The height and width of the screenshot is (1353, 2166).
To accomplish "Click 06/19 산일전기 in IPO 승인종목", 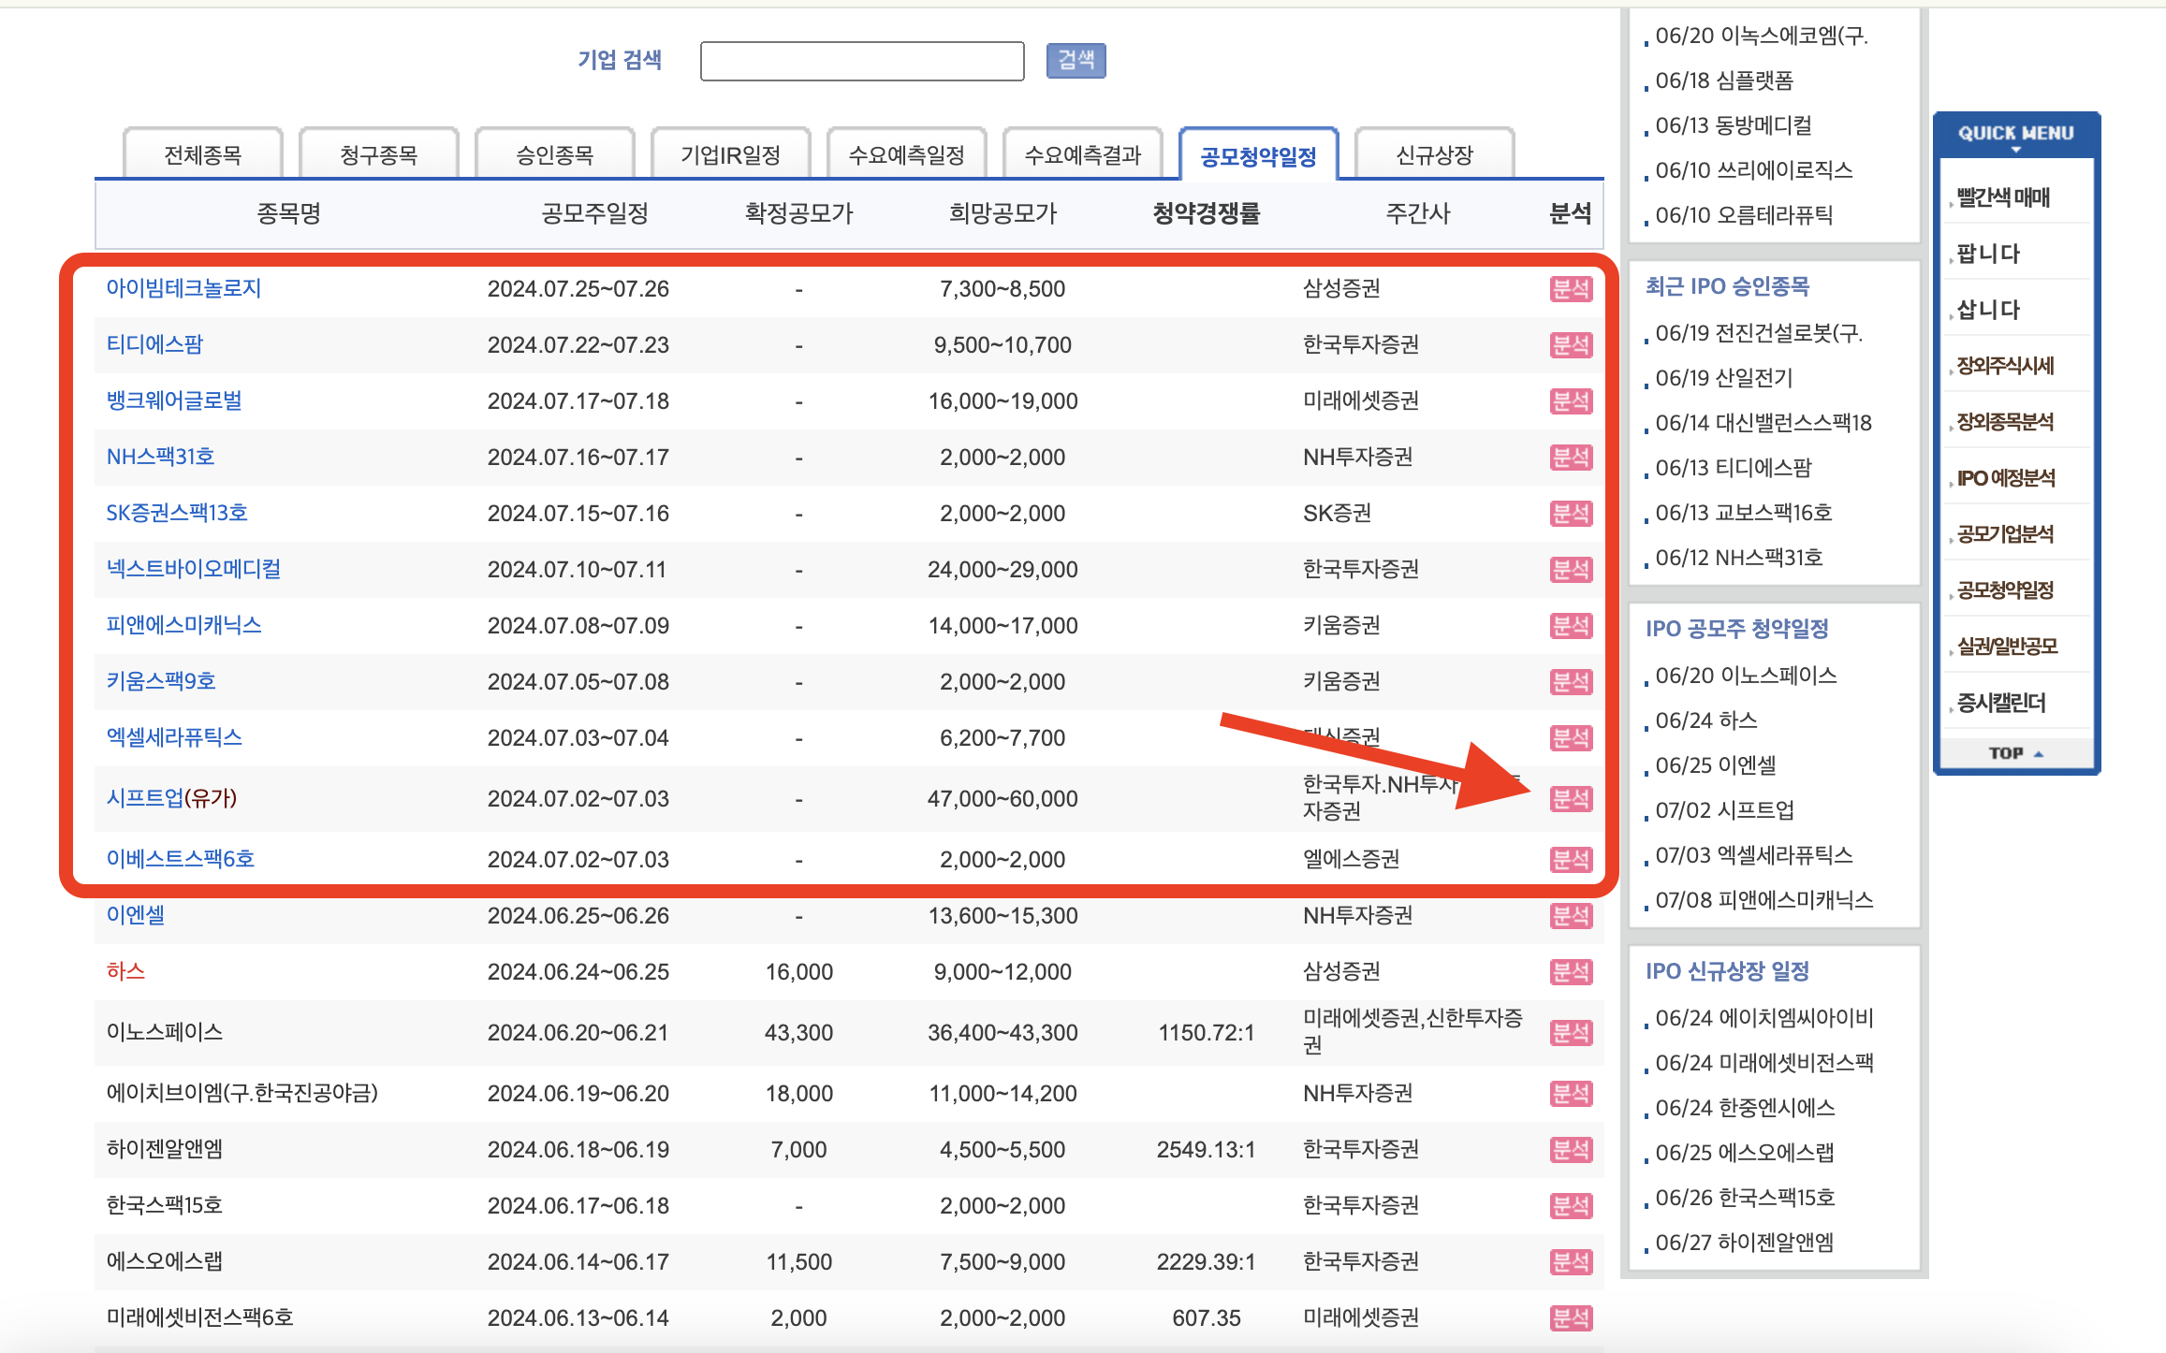I will [1723, 378].
